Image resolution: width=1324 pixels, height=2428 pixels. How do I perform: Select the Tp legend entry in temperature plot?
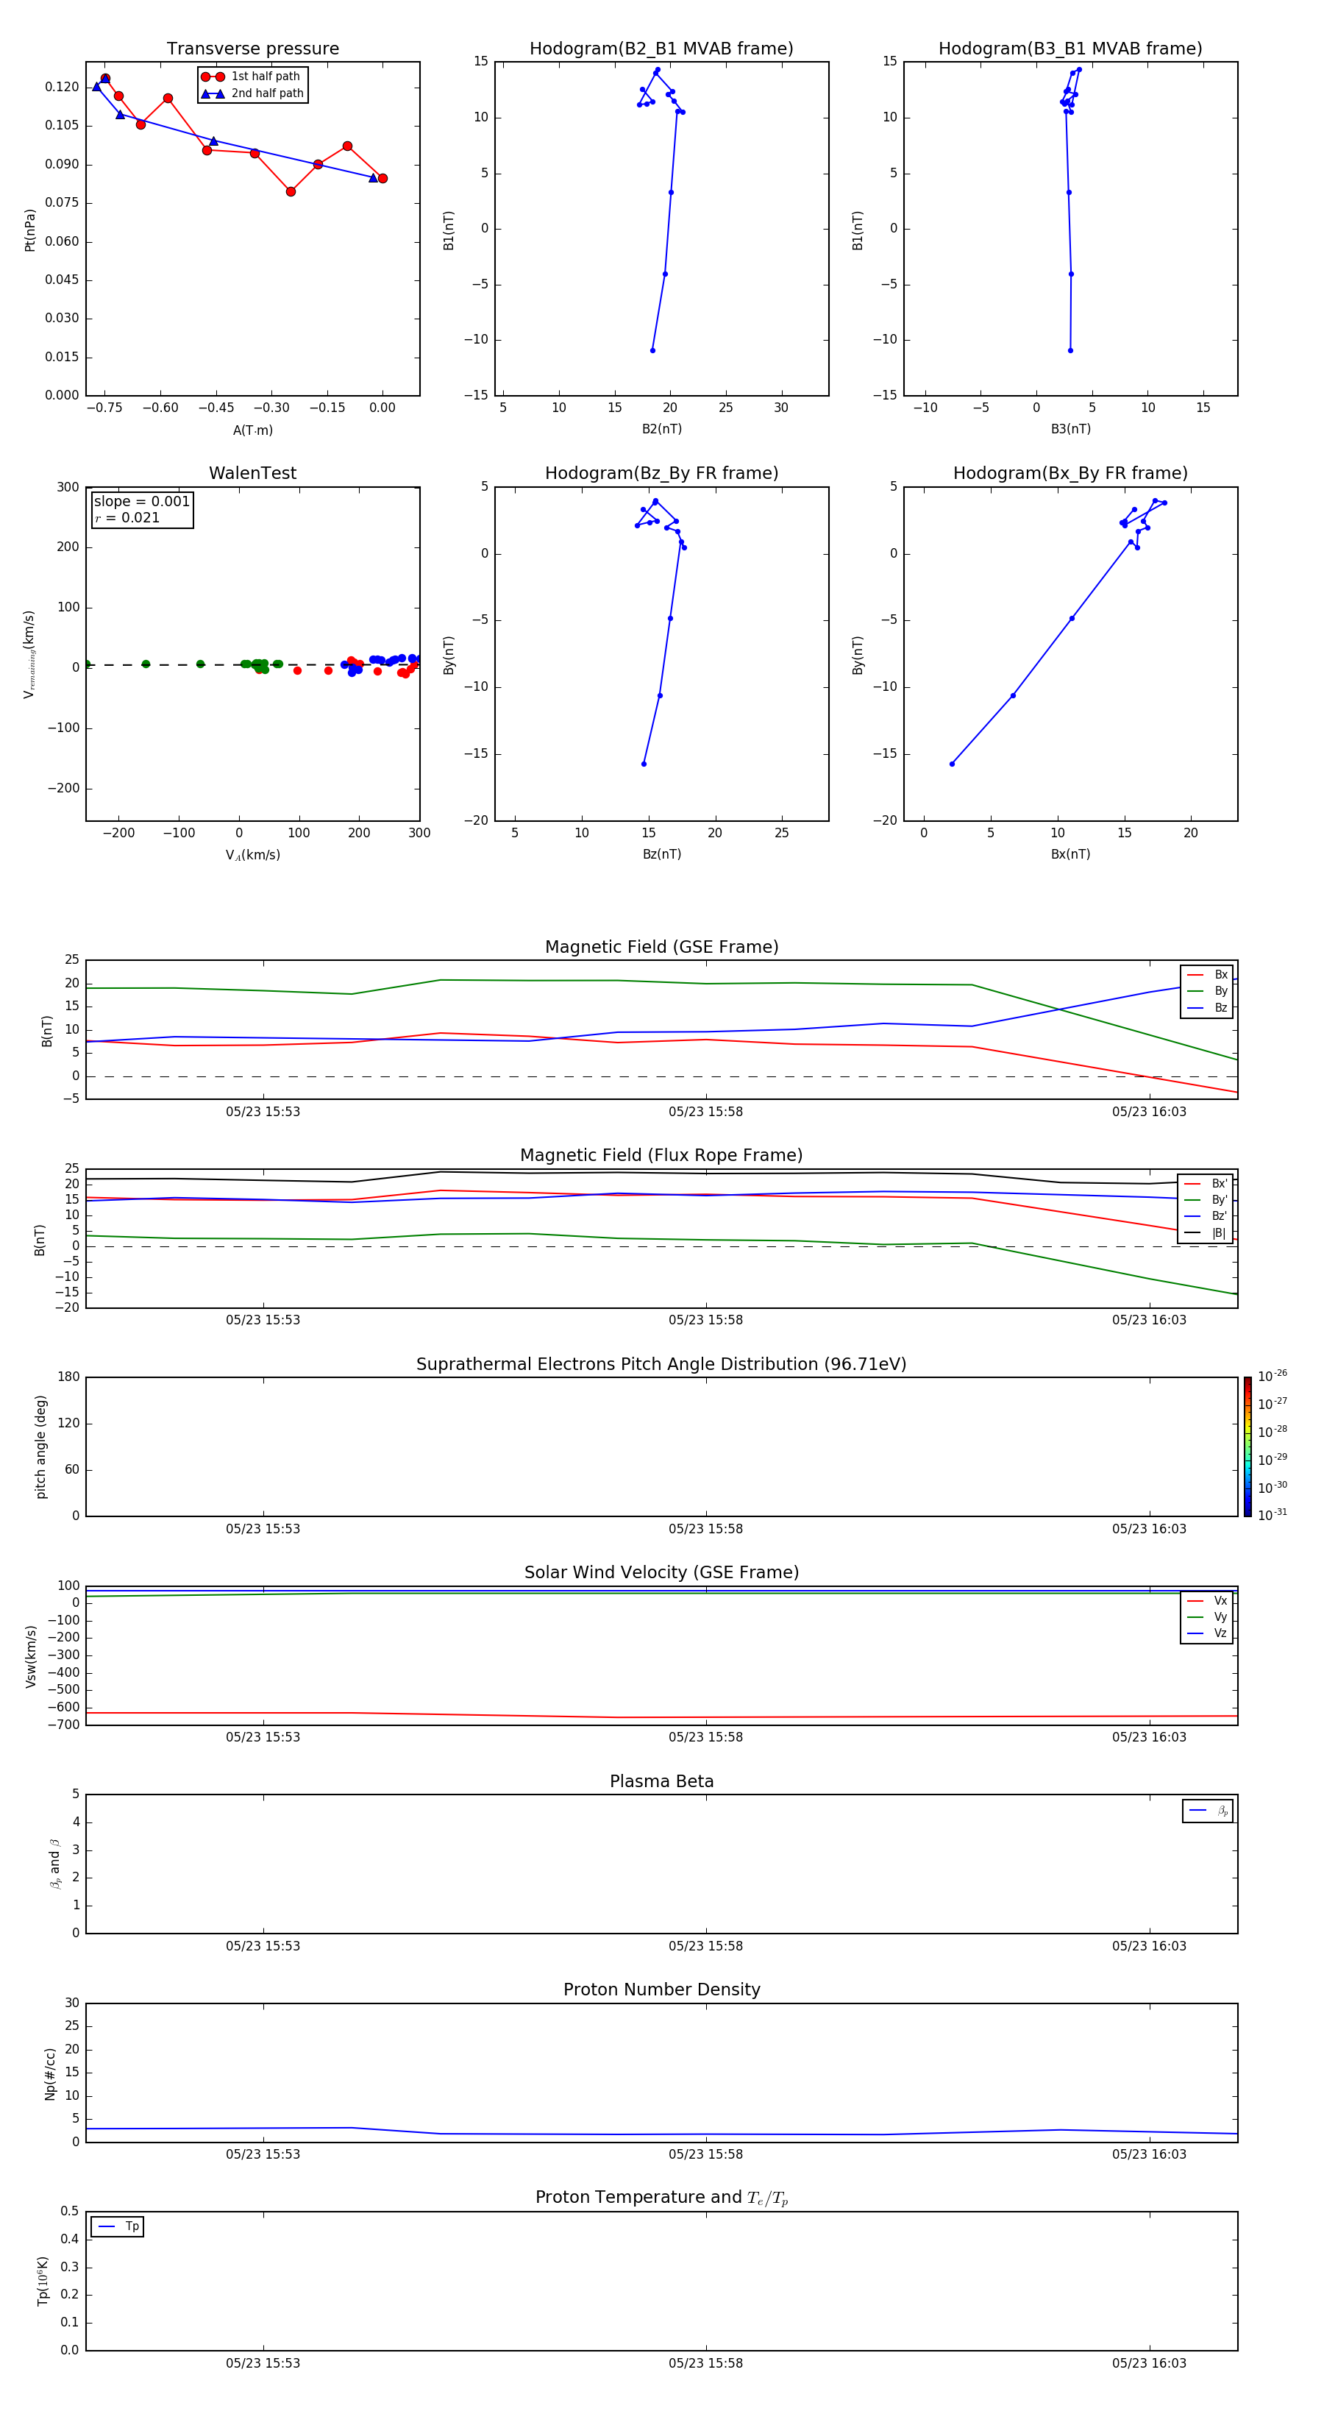pos(118,2226)
